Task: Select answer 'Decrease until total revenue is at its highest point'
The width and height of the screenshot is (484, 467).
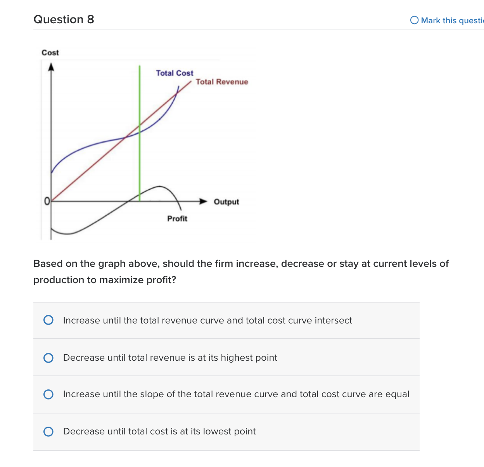Action: (48, 358)
